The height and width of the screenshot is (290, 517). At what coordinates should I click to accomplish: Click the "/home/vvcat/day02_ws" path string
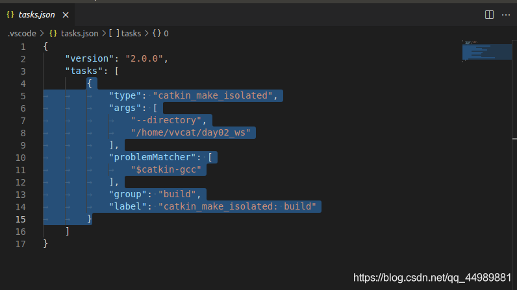190,132
